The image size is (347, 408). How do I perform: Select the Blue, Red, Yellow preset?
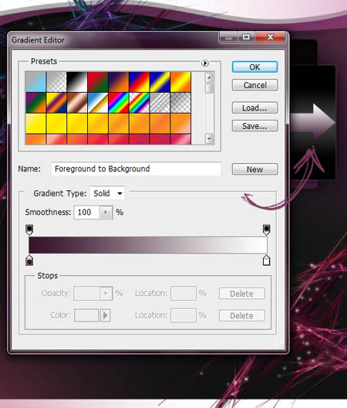[x=140, y=82]
